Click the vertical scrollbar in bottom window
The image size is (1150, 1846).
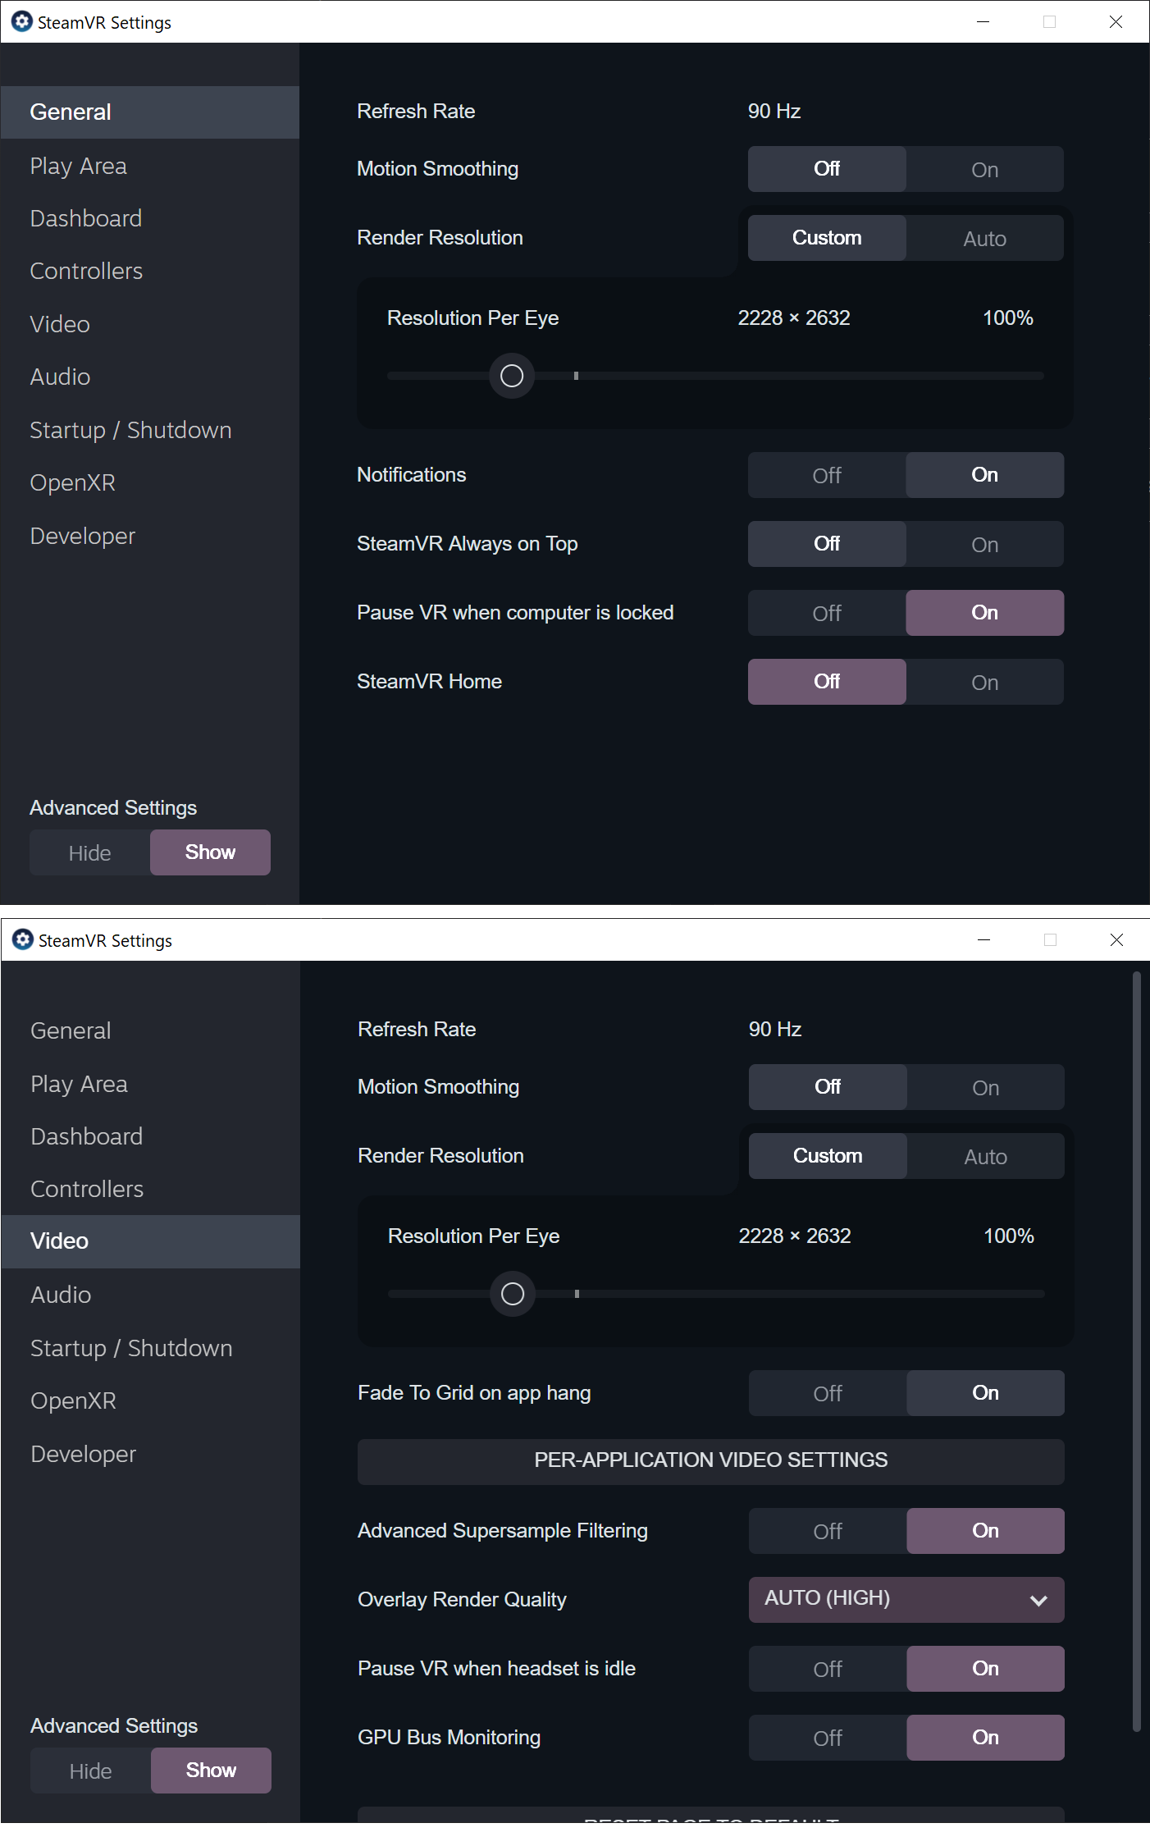pos(1137,1351)
